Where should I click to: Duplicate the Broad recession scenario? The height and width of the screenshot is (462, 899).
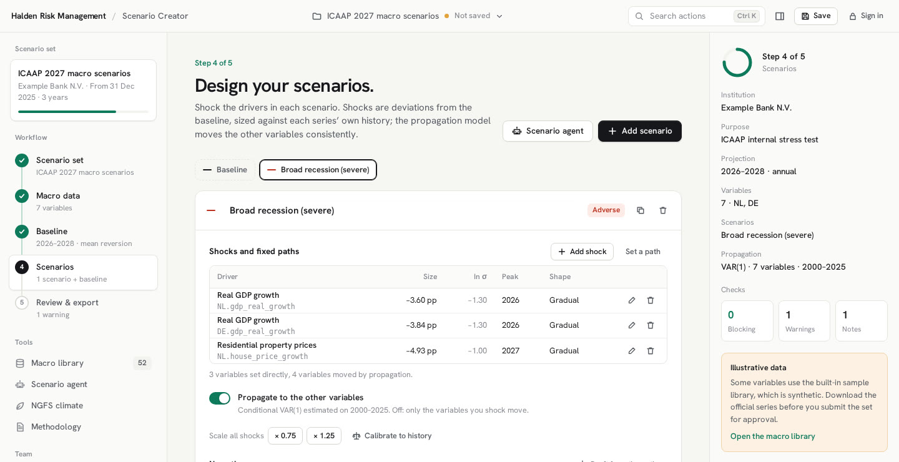coord(641,210)
